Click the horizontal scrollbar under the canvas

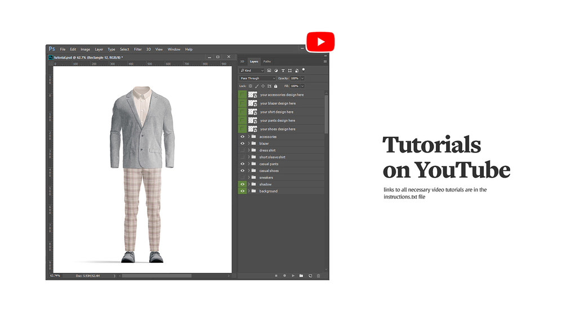coord(157,276)
